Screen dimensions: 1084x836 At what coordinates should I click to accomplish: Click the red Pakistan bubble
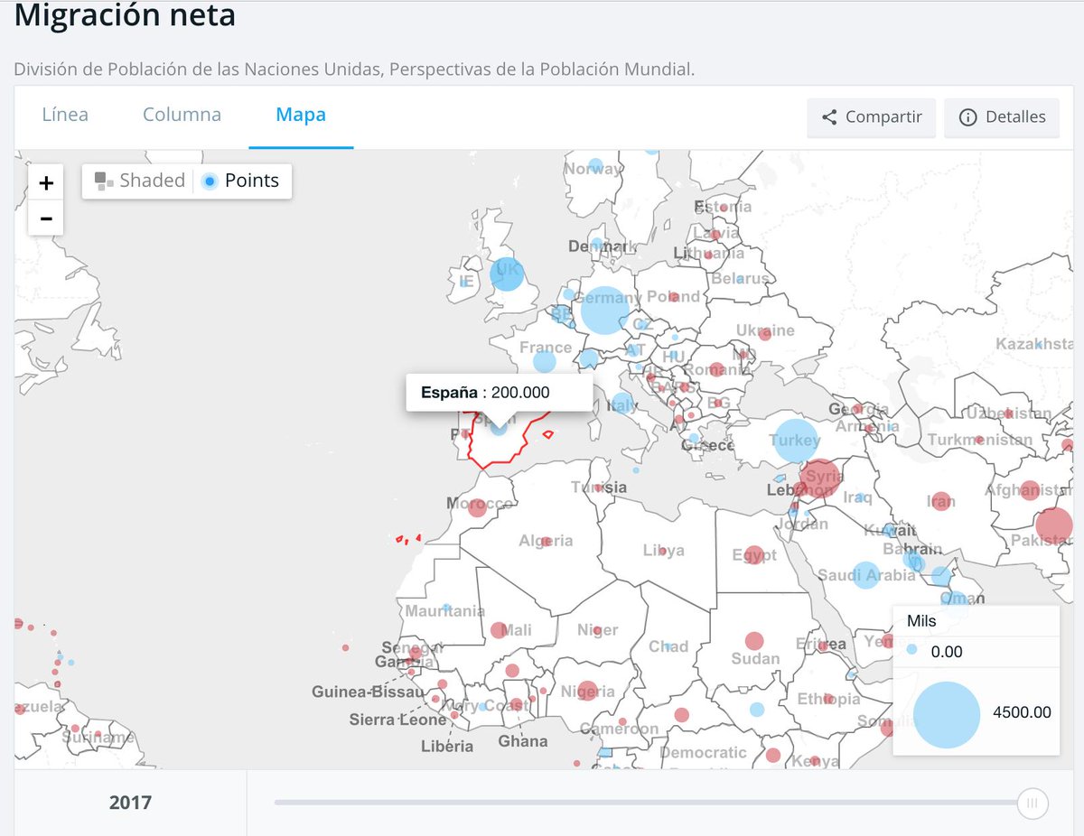tap(1053, 525)
